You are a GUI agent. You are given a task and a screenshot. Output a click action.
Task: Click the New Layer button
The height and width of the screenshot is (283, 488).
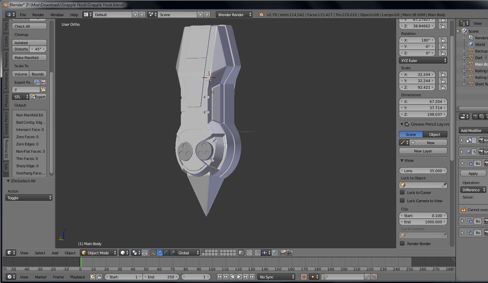click(423, 151)
